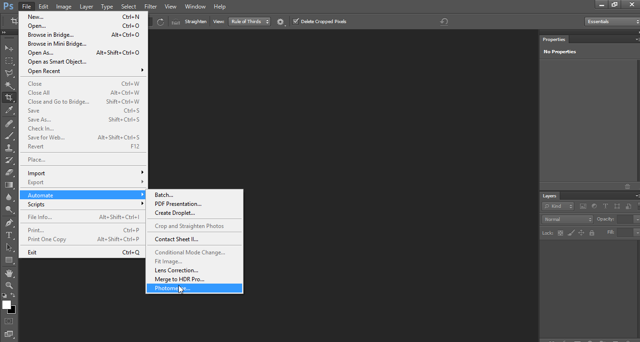The image size is (640, 342).
Task: Select the Rectangle shape tool
Action: pos(9,260)
